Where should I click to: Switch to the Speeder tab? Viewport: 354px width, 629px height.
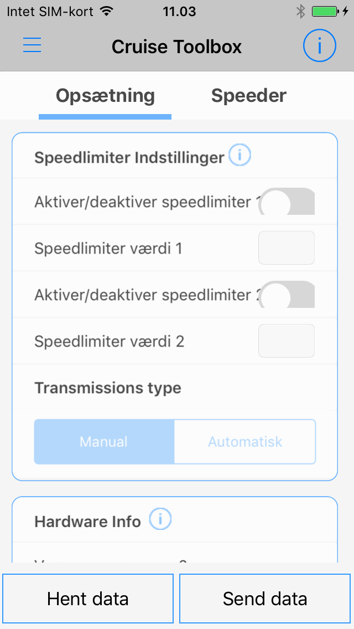249,96
